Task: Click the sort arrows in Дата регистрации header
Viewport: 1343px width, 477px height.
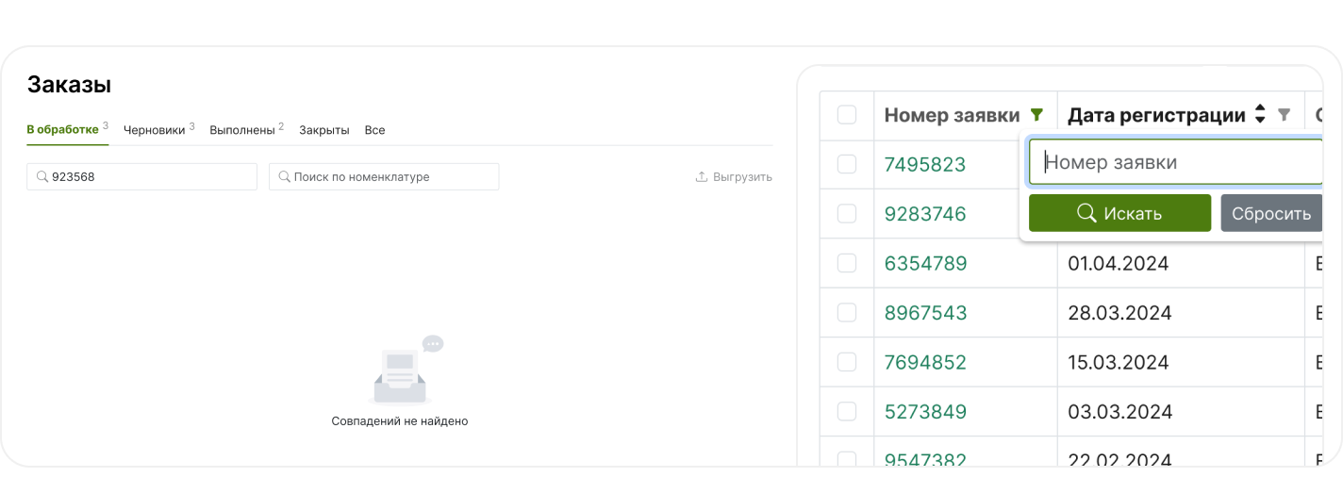Action: tap(1260, 115)
